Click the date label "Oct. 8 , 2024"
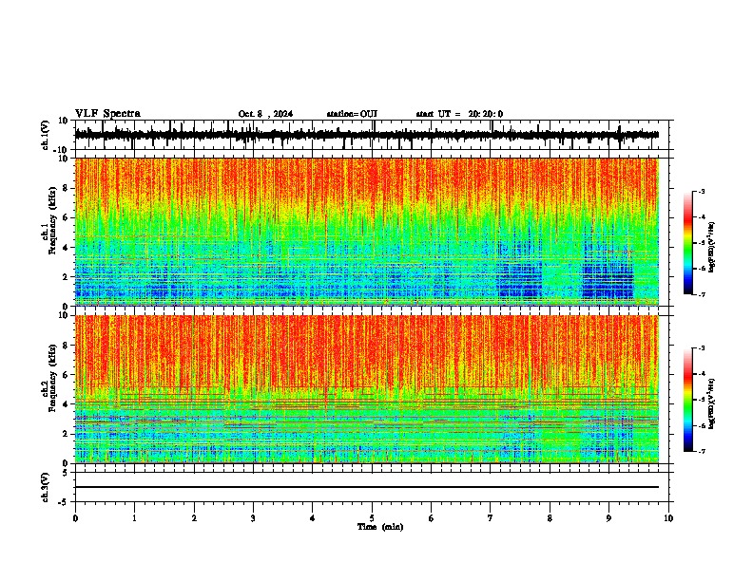This screenshot has width=753, height=581. (x=265, y=114)
